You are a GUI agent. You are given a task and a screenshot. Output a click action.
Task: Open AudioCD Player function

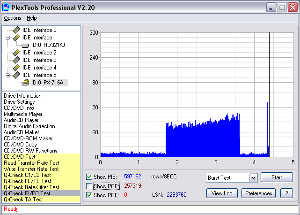click(21, 120)
